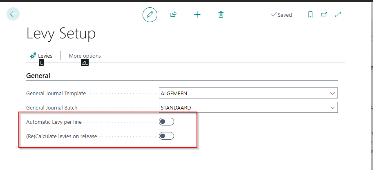Viewport: 373px width, 170px height.
Task: Toggle (Re)Calculate levies on release
Action: pyautogui.click(x=167, y=136)
